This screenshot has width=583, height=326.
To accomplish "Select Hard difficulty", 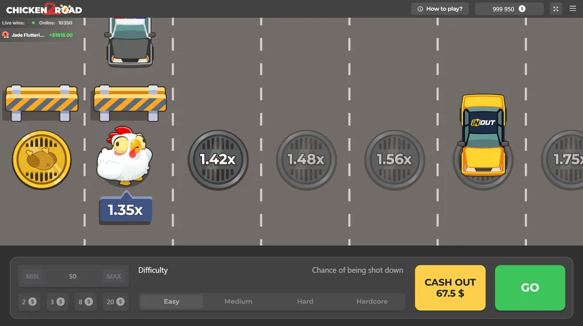I will pos(305,302).
